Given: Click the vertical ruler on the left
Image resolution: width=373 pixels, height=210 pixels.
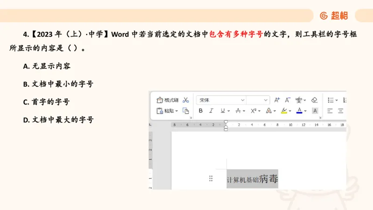Looking at the screenshot, I should coord(150,160).
